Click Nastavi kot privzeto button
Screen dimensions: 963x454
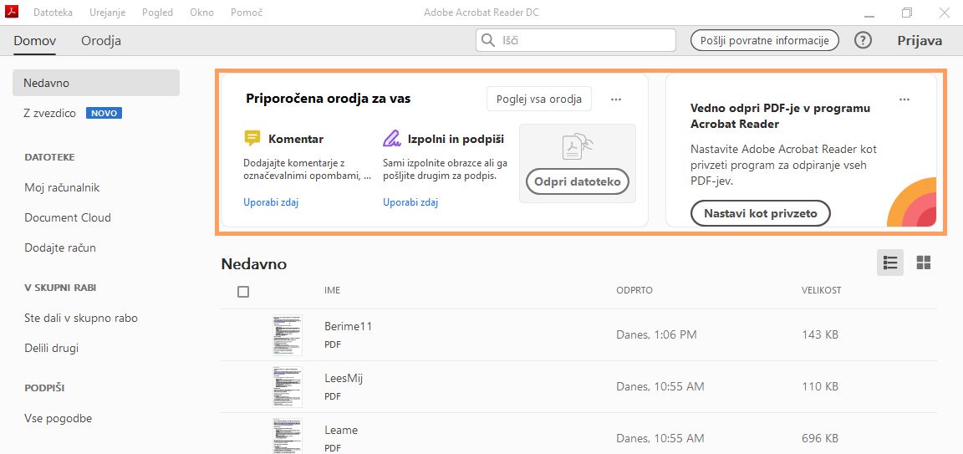[761, 214]
